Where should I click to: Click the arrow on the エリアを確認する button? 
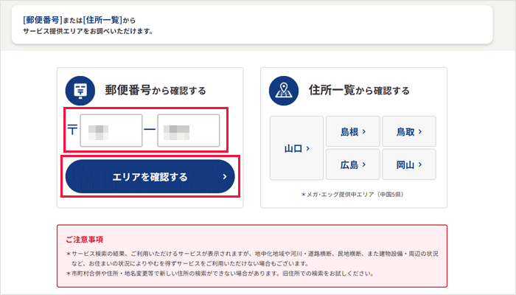(x=225, y=177)
